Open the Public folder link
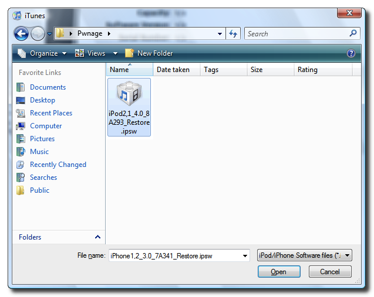Screen dimensions: 374x297 click(39, 190)
